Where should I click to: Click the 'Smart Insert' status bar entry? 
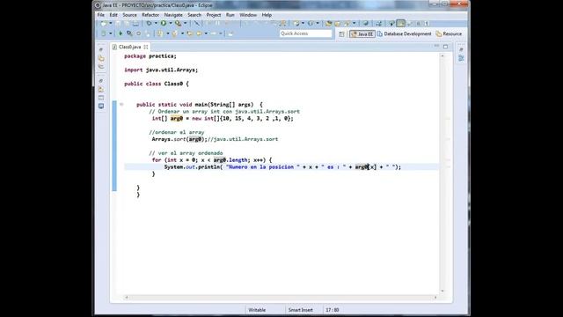[301, 310]
